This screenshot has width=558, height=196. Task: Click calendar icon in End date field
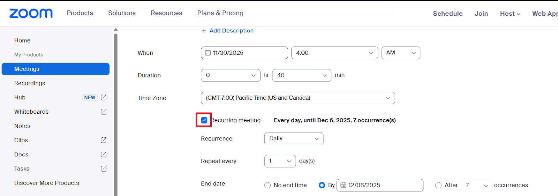click(343, 185)
